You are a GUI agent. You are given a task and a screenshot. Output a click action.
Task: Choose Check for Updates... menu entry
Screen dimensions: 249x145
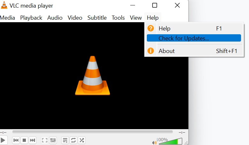(194, 38)
